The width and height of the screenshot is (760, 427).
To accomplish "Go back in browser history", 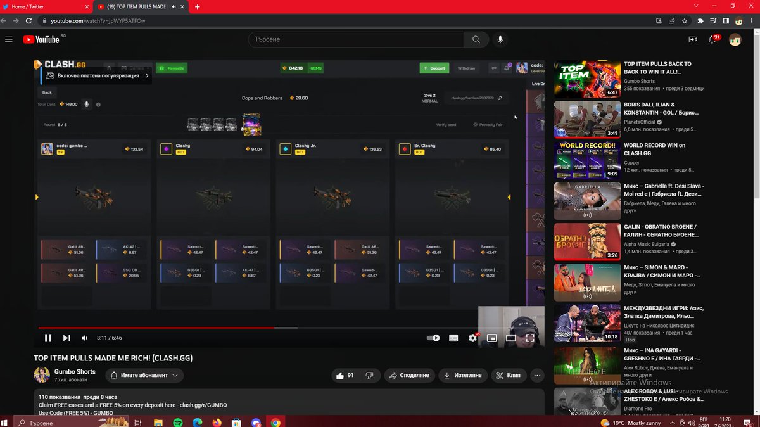I will pos(4,20).
